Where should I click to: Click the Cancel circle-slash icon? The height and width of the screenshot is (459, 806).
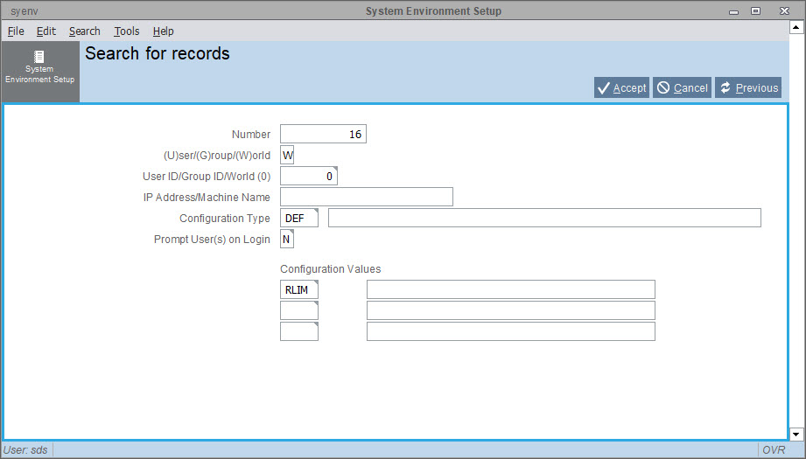click(x=663, y=87)
